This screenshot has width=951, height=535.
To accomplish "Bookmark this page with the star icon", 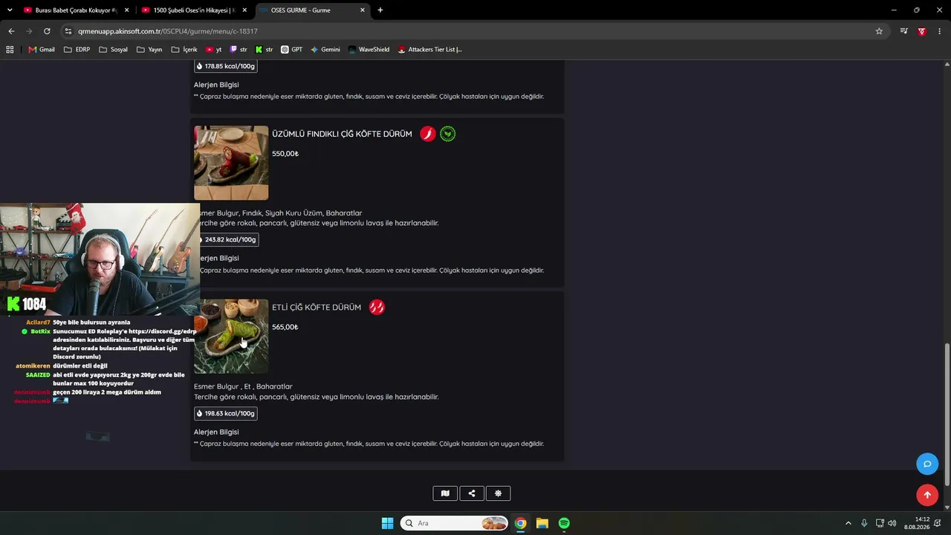I will tap(879, 31).
